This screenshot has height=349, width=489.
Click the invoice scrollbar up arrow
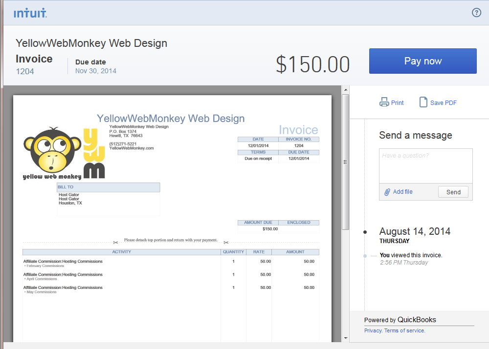coord(346,90)
